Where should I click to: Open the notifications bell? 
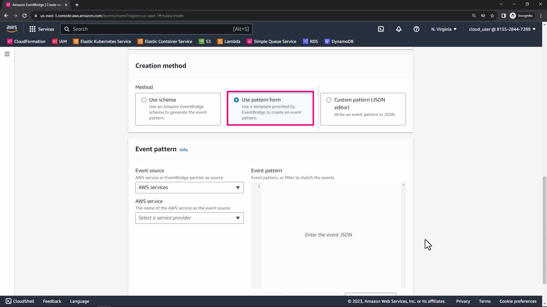(x=399, y=29)
